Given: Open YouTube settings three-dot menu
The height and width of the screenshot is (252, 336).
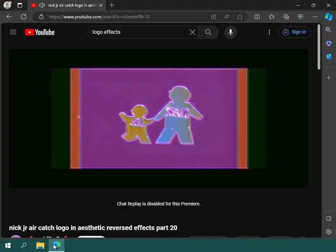Looking at the screenshot, I should pos(269,32).
